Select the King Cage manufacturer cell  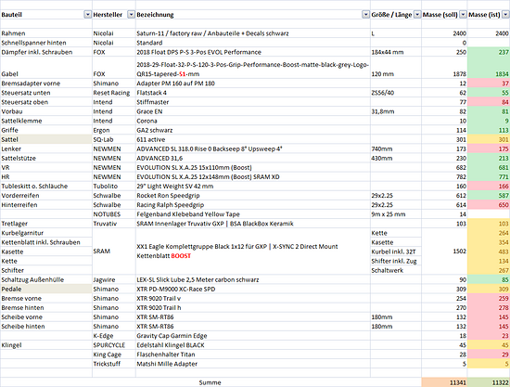click(x=114, y=355)
